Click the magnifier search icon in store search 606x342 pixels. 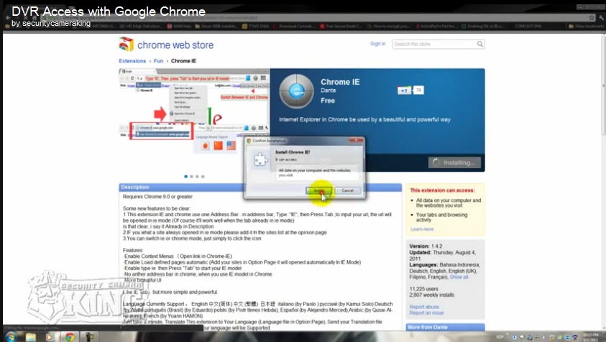[x=479, y=44]
